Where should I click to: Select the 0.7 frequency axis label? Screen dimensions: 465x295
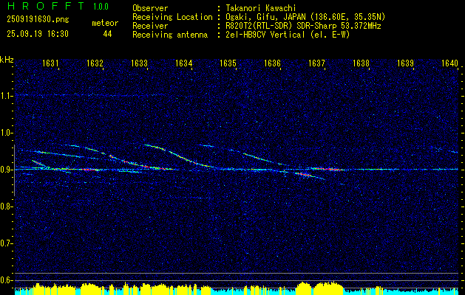7,243
